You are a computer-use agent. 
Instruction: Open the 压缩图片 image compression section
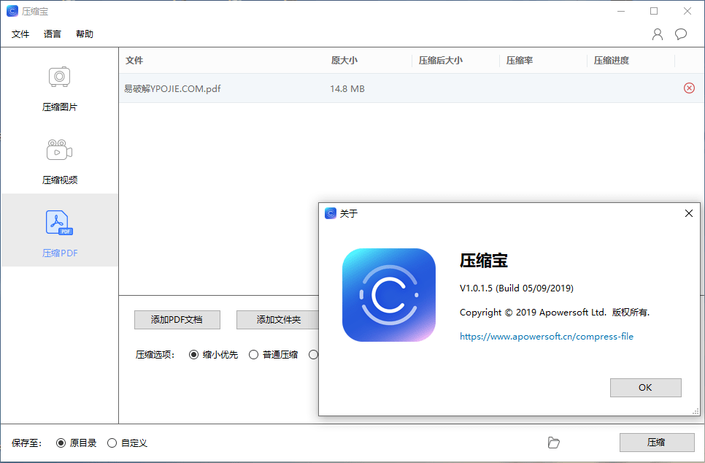59,88
